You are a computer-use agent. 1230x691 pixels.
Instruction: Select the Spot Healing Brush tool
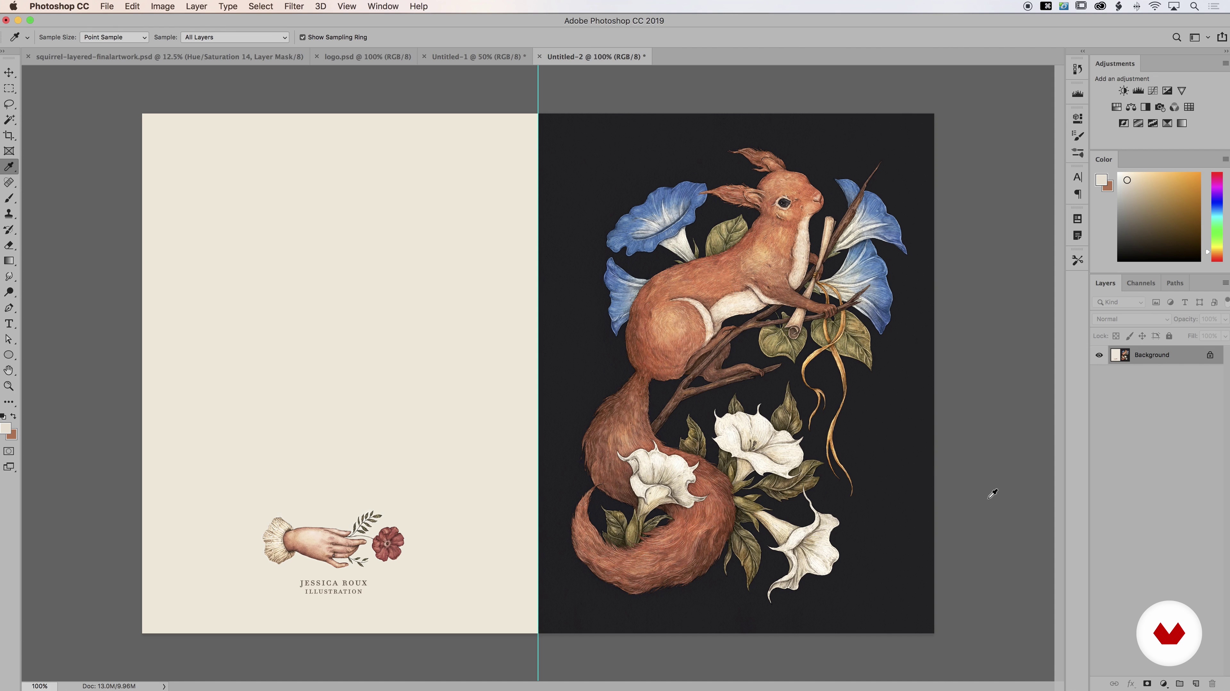pyautogui.click(x=9, y=183)
